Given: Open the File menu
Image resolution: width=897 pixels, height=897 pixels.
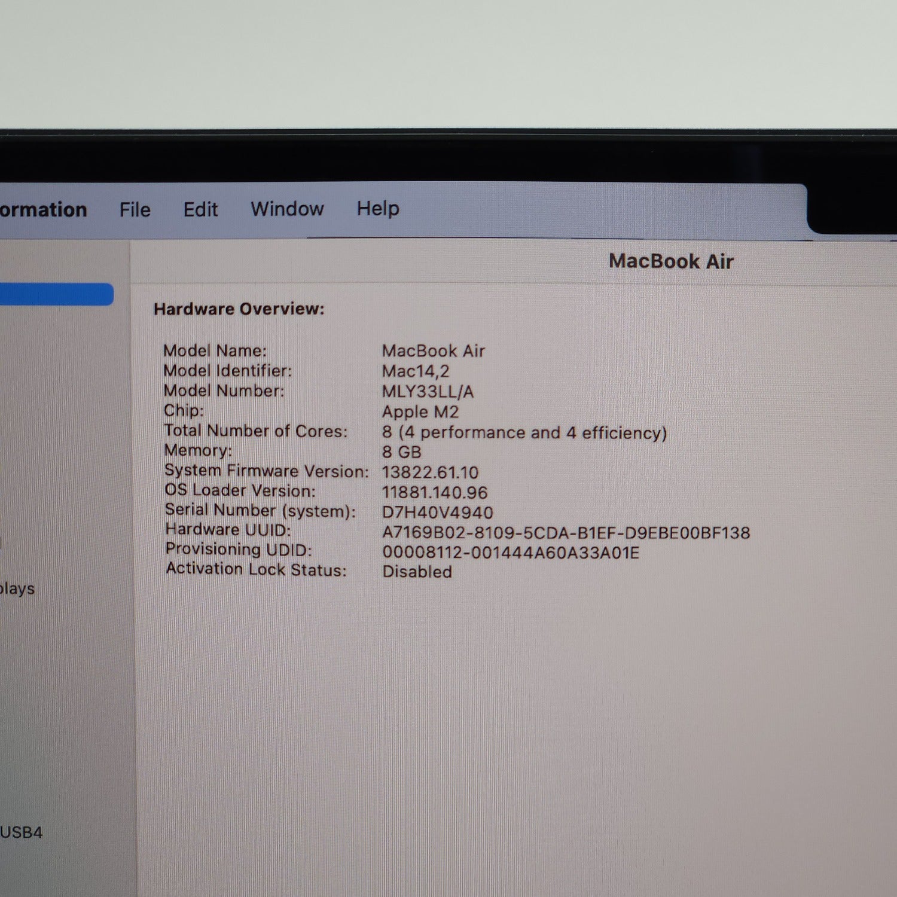Looking at the screenshot, I should coord(135,210).
